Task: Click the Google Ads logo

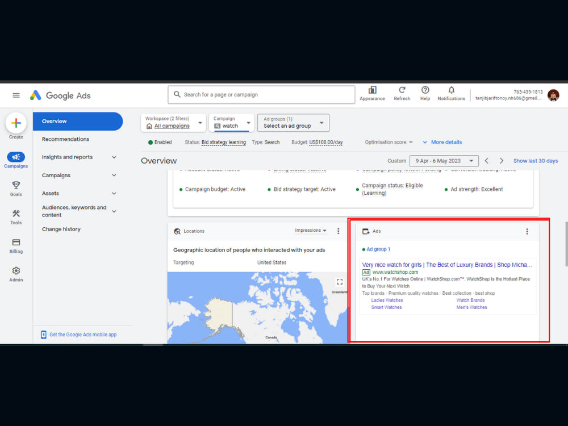Action: click(60, 95)
